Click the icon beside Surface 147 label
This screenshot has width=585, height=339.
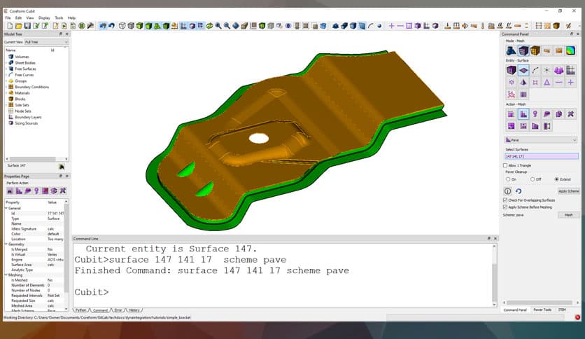point(62,167)
